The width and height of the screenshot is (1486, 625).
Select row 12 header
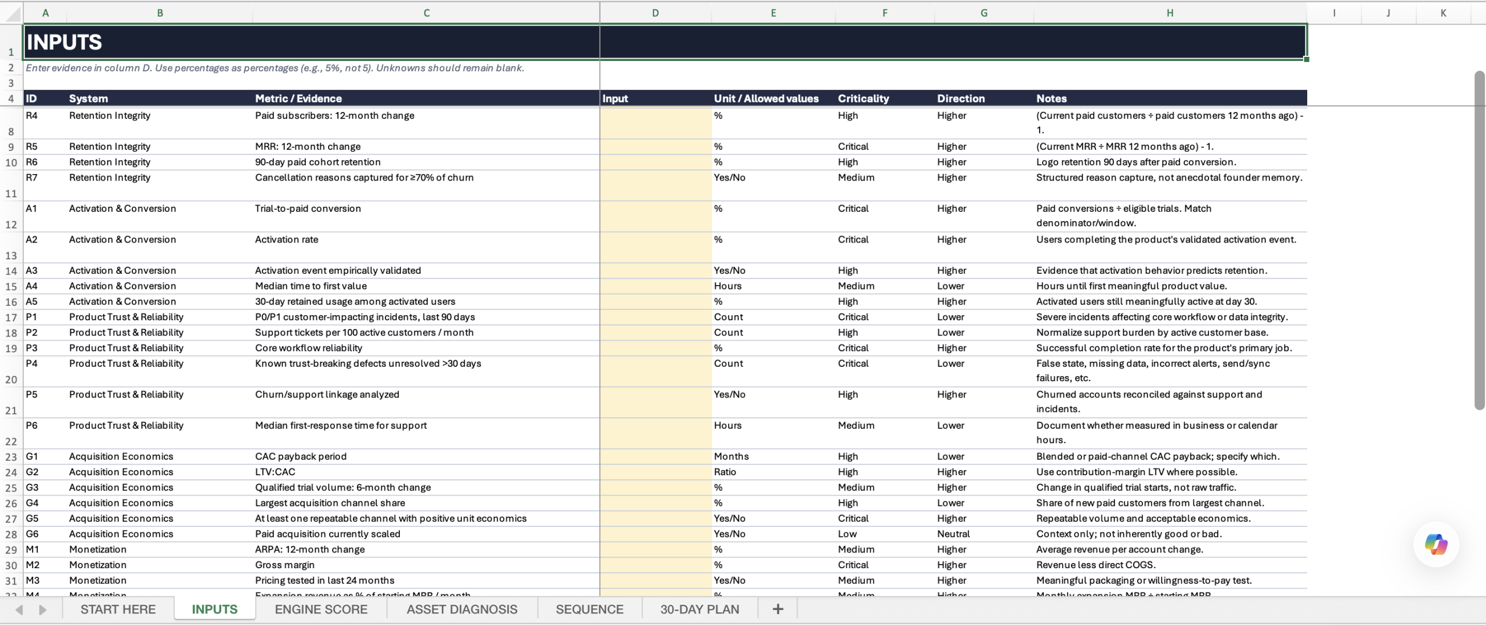[x=11, y=216]
